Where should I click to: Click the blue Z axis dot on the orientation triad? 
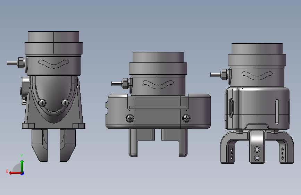[x=23, y=173]
